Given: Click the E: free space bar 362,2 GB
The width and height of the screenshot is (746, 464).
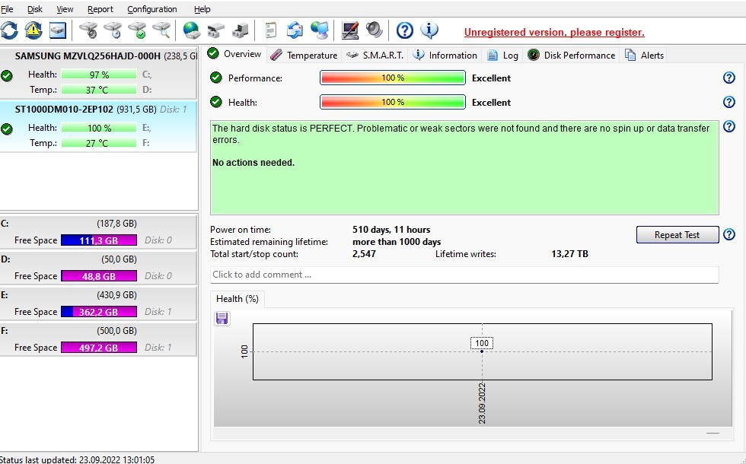Looking at the screenshot, I should tap(99, 311).
